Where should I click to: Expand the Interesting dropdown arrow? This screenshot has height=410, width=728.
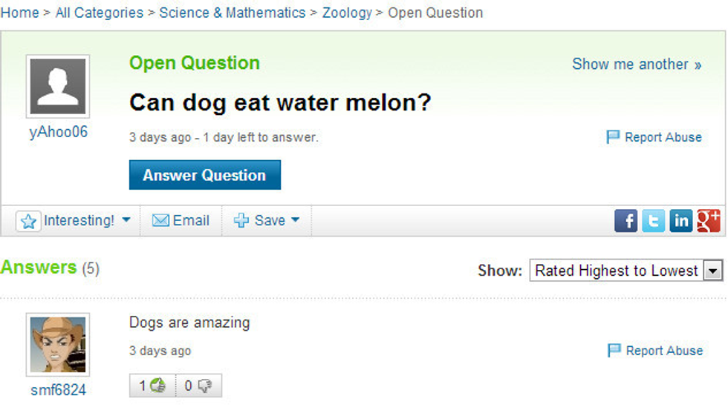(x=126, y=220)
